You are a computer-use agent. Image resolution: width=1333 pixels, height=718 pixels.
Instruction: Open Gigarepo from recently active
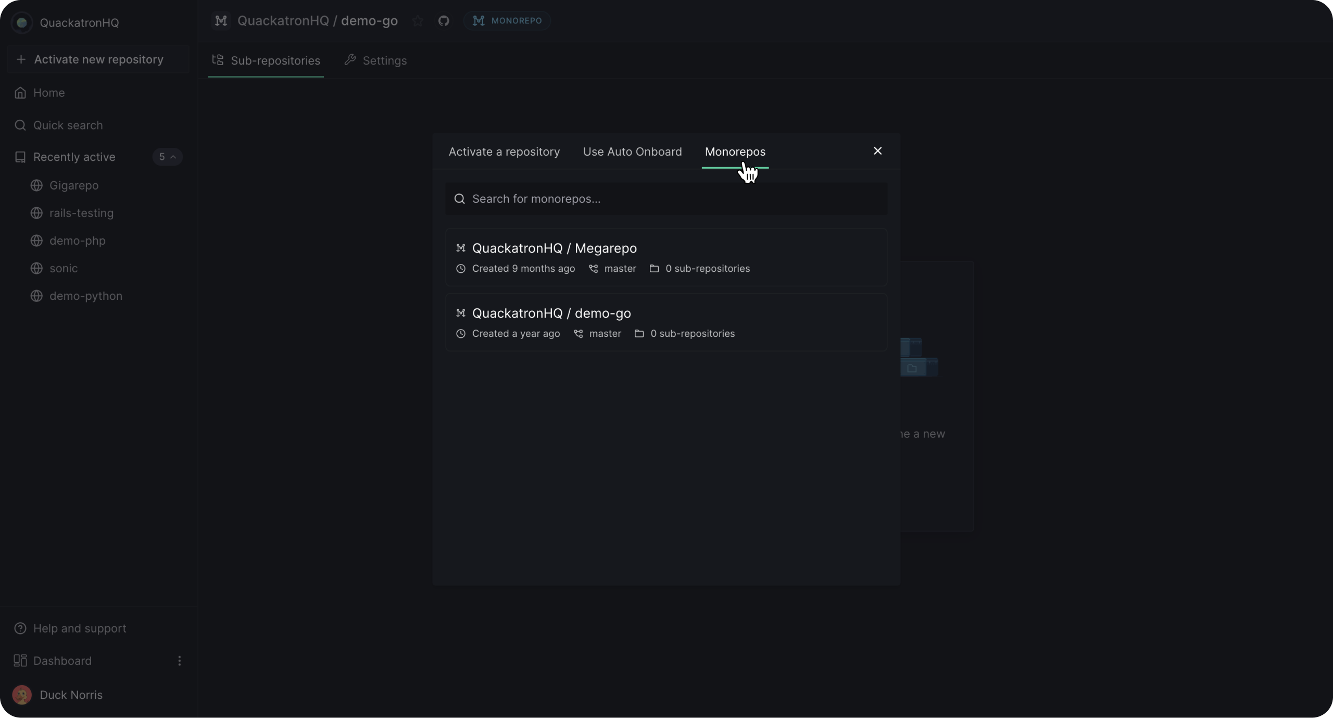[x=74, y=185]
